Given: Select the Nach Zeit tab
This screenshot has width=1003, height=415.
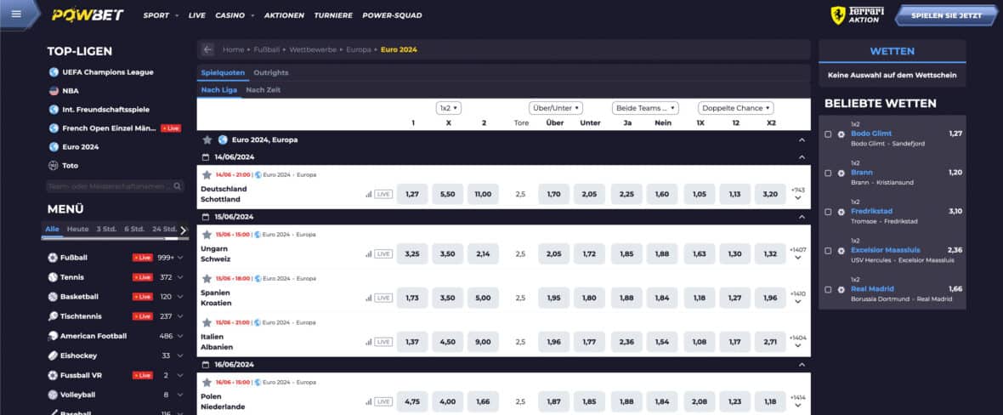Looking at the screenshot, I should (x=263, y=90).
